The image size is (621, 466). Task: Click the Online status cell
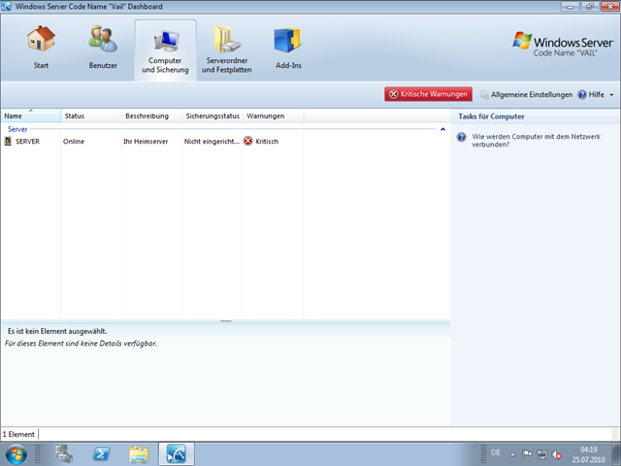[x=74, y=142]
